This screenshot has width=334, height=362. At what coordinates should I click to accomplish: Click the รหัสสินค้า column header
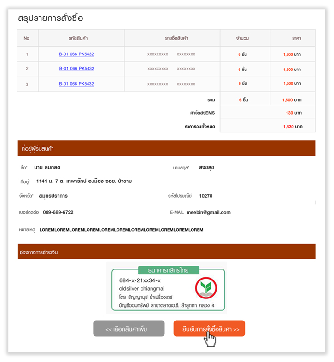point(78,38)
